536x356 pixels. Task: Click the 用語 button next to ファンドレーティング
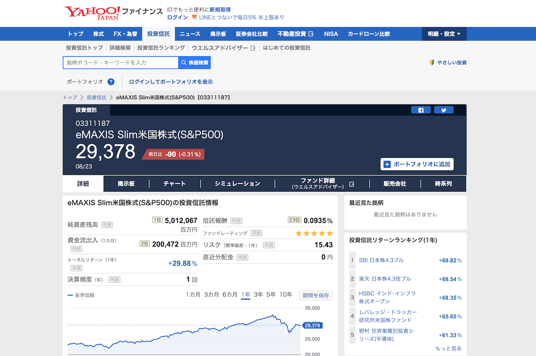click(x=256, y=233)
